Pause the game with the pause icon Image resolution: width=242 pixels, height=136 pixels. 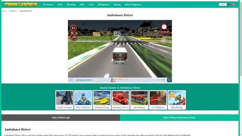(73, 28)
